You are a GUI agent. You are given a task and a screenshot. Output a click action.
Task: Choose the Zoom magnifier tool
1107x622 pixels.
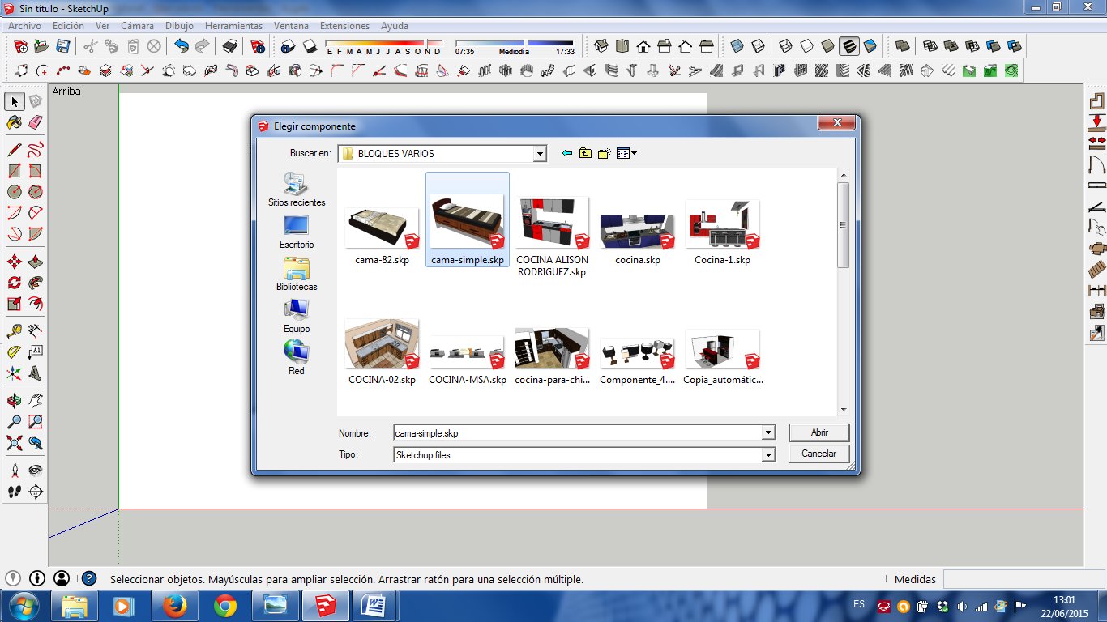(15, 422)
